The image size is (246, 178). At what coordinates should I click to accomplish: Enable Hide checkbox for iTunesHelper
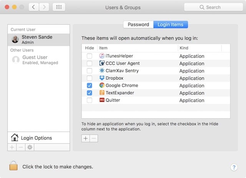click(x=89, y=56)
